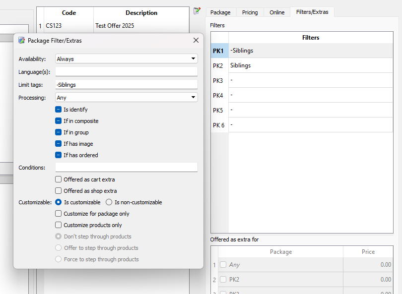Image resolution: width=402 pixels, height=294 pixels.
Task: Enable 'Offered as cart extra'
Action: coord(59,179)
